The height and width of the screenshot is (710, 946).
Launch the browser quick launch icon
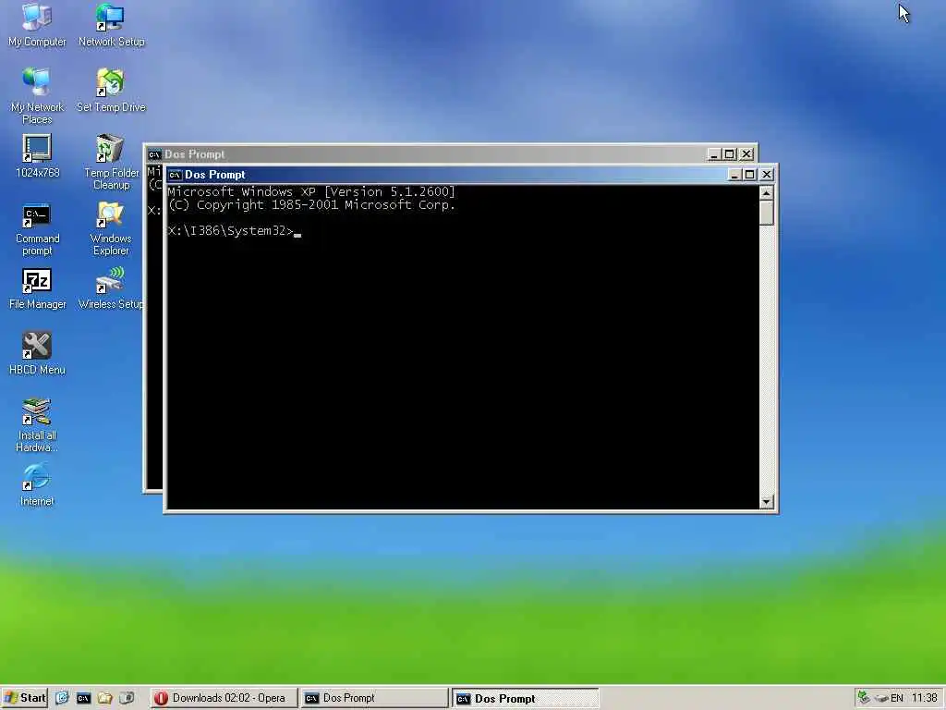pos(62,698)
